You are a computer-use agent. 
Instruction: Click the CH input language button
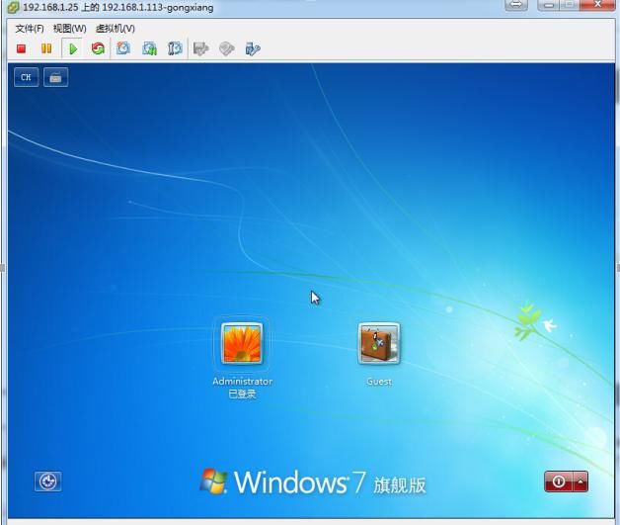pyautogui.click(x=26, y=77)
